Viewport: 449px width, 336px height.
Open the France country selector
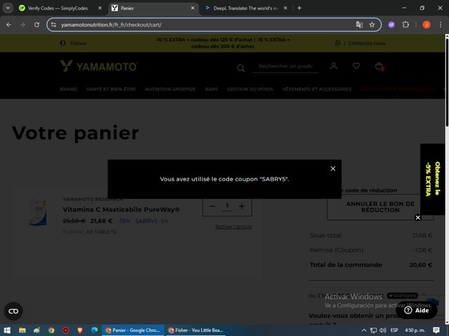(73, 43)
